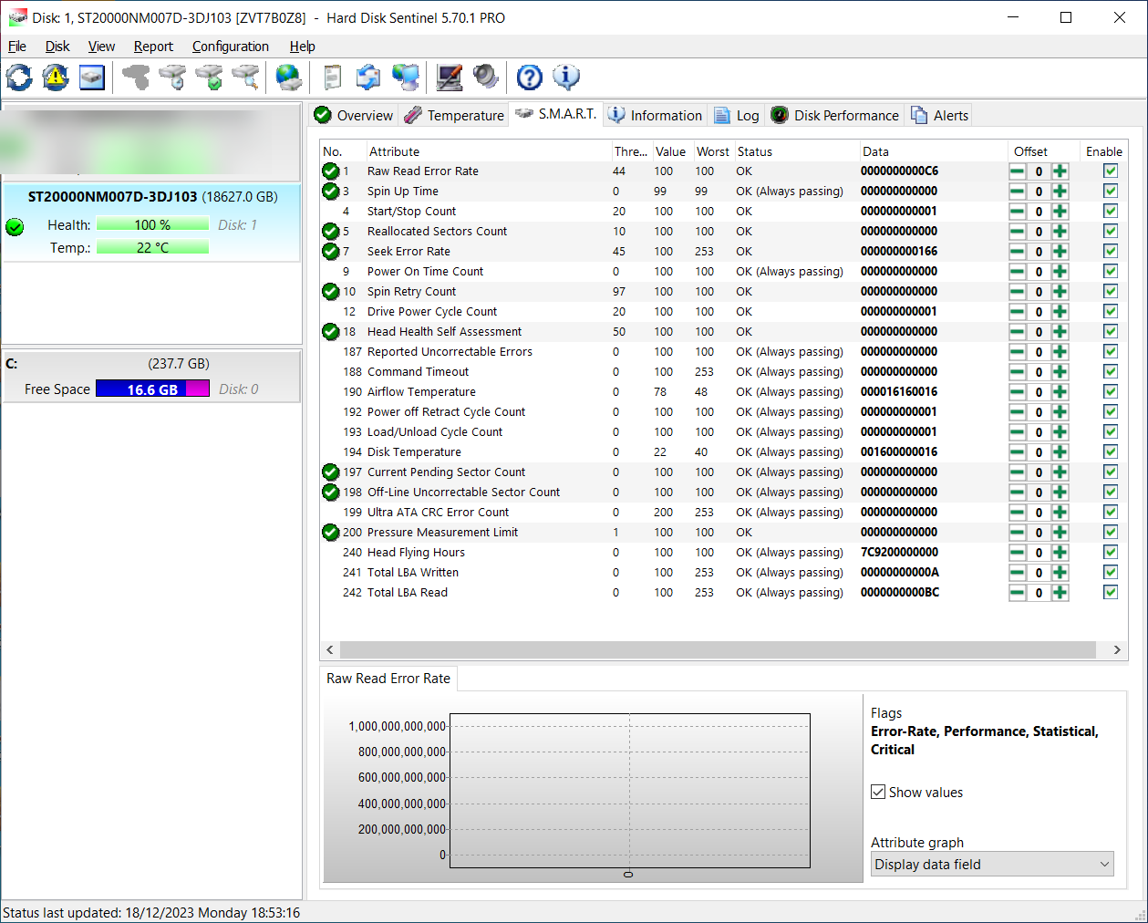Disable Enable checkbox for Total LBA Read row
This screenshot has height=923, width=1148.
1110,593
